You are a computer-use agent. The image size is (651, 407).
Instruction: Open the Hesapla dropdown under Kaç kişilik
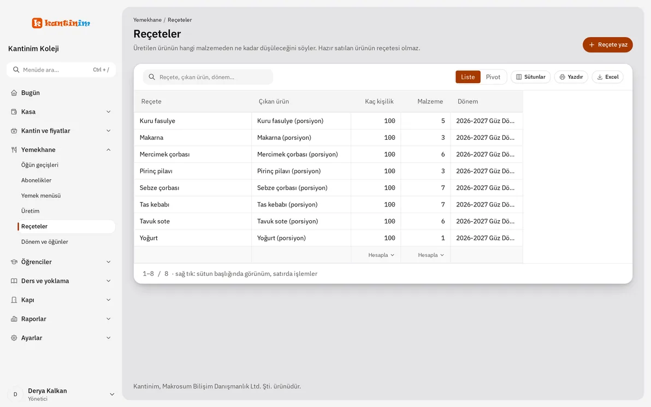click(x=381, y=255)
